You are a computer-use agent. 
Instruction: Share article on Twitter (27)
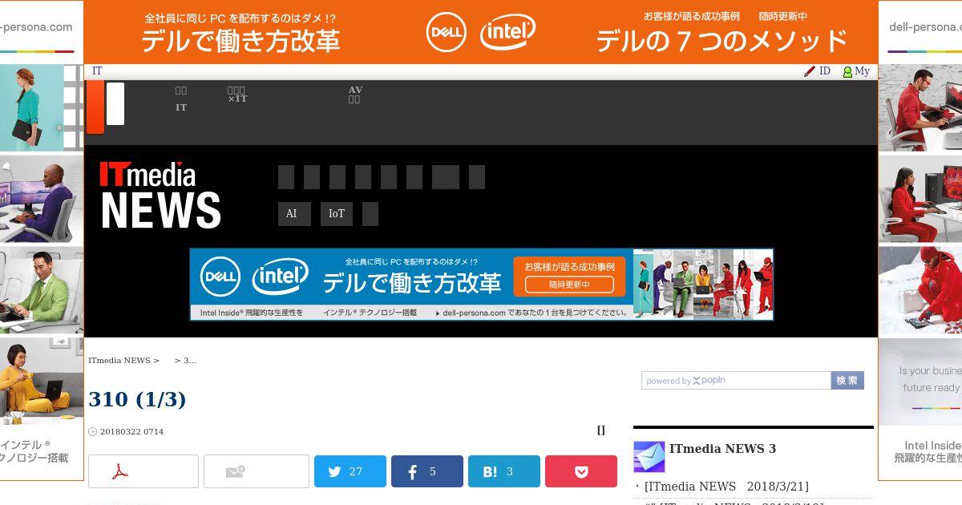350,471
